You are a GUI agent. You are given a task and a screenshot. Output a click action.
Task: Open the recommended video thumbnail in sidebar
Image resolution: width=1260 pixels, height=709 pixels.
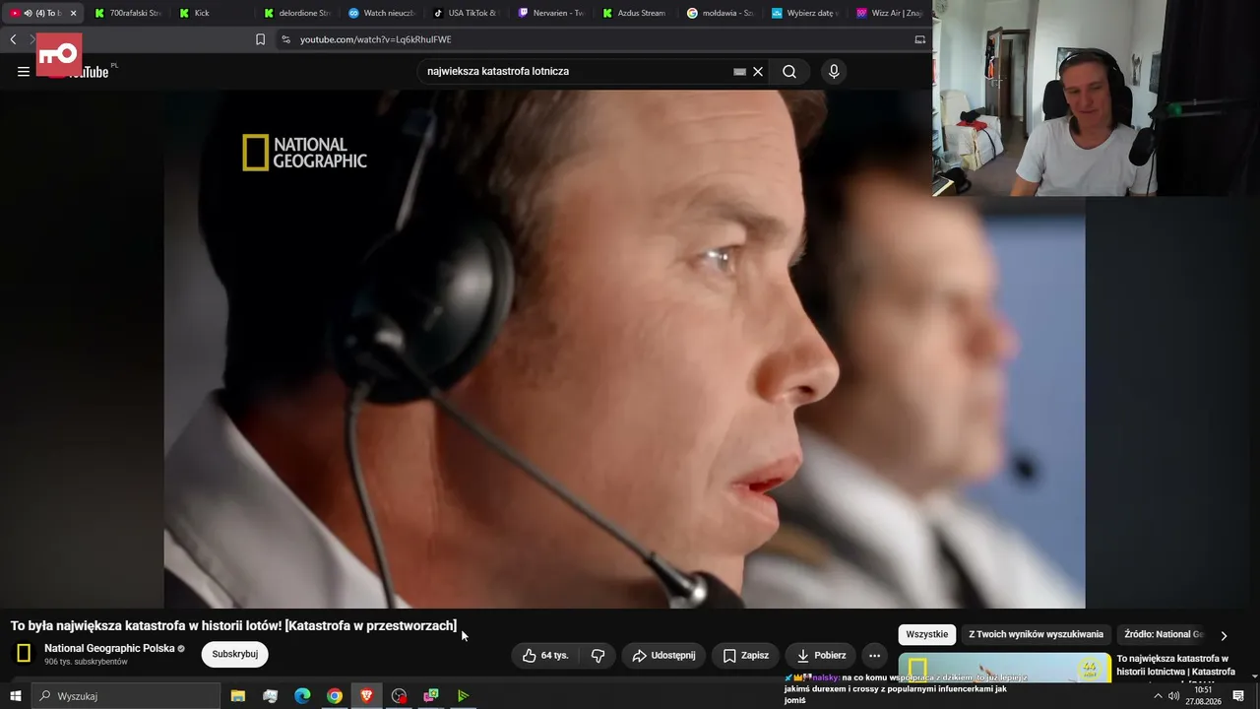(x=1005, y=668)
